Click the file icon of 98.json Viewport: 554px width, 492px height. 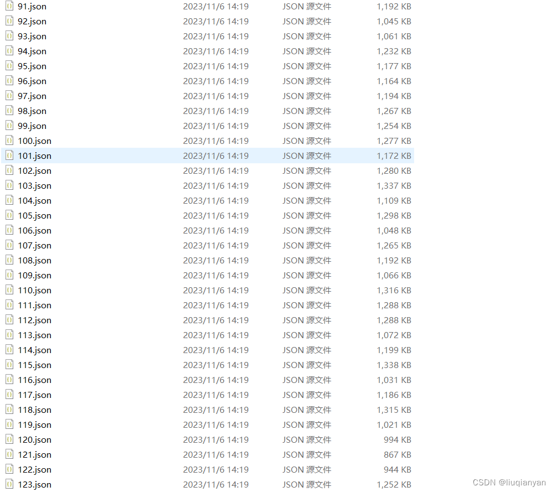(x=9, y=111)
